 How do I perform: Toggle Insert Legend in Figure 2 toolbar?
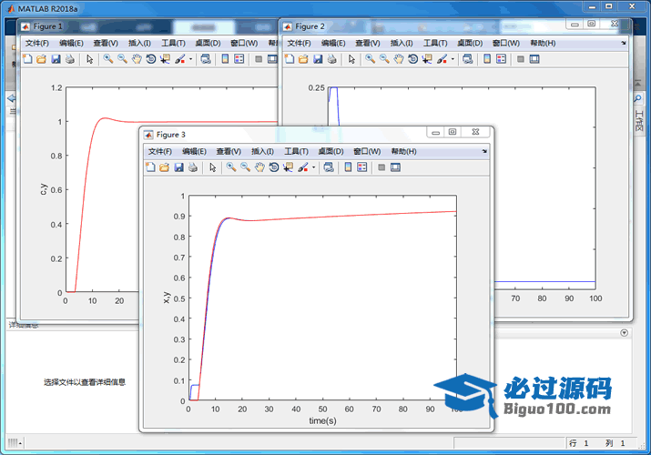pos(501,59)
